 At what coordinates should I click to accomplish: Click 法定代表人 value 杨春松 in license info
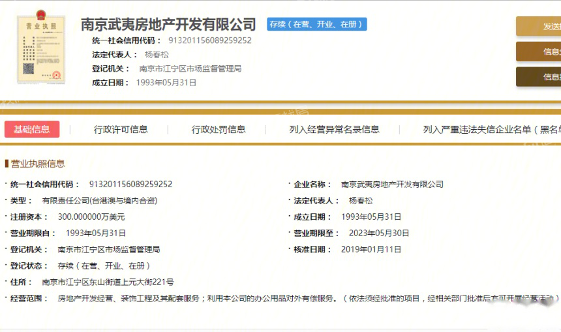(361, 201)
